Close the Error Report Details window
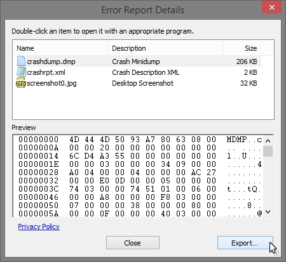This screenshot has height=262, width=286. click(x=272, y=8)
